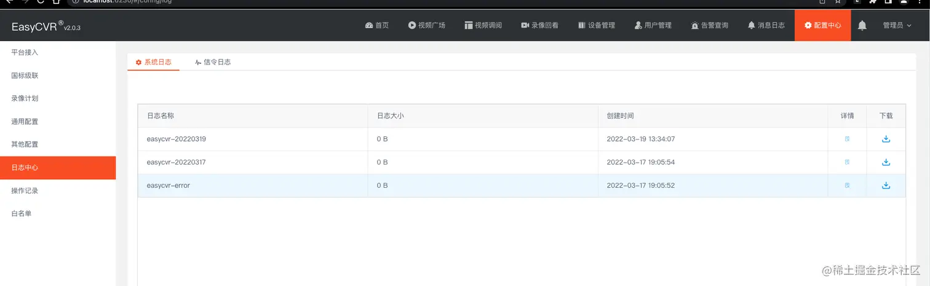Viewport: 930px width, 286px height.
Task: Click the easycvr-20220317 log name
Action: (177, 162)
